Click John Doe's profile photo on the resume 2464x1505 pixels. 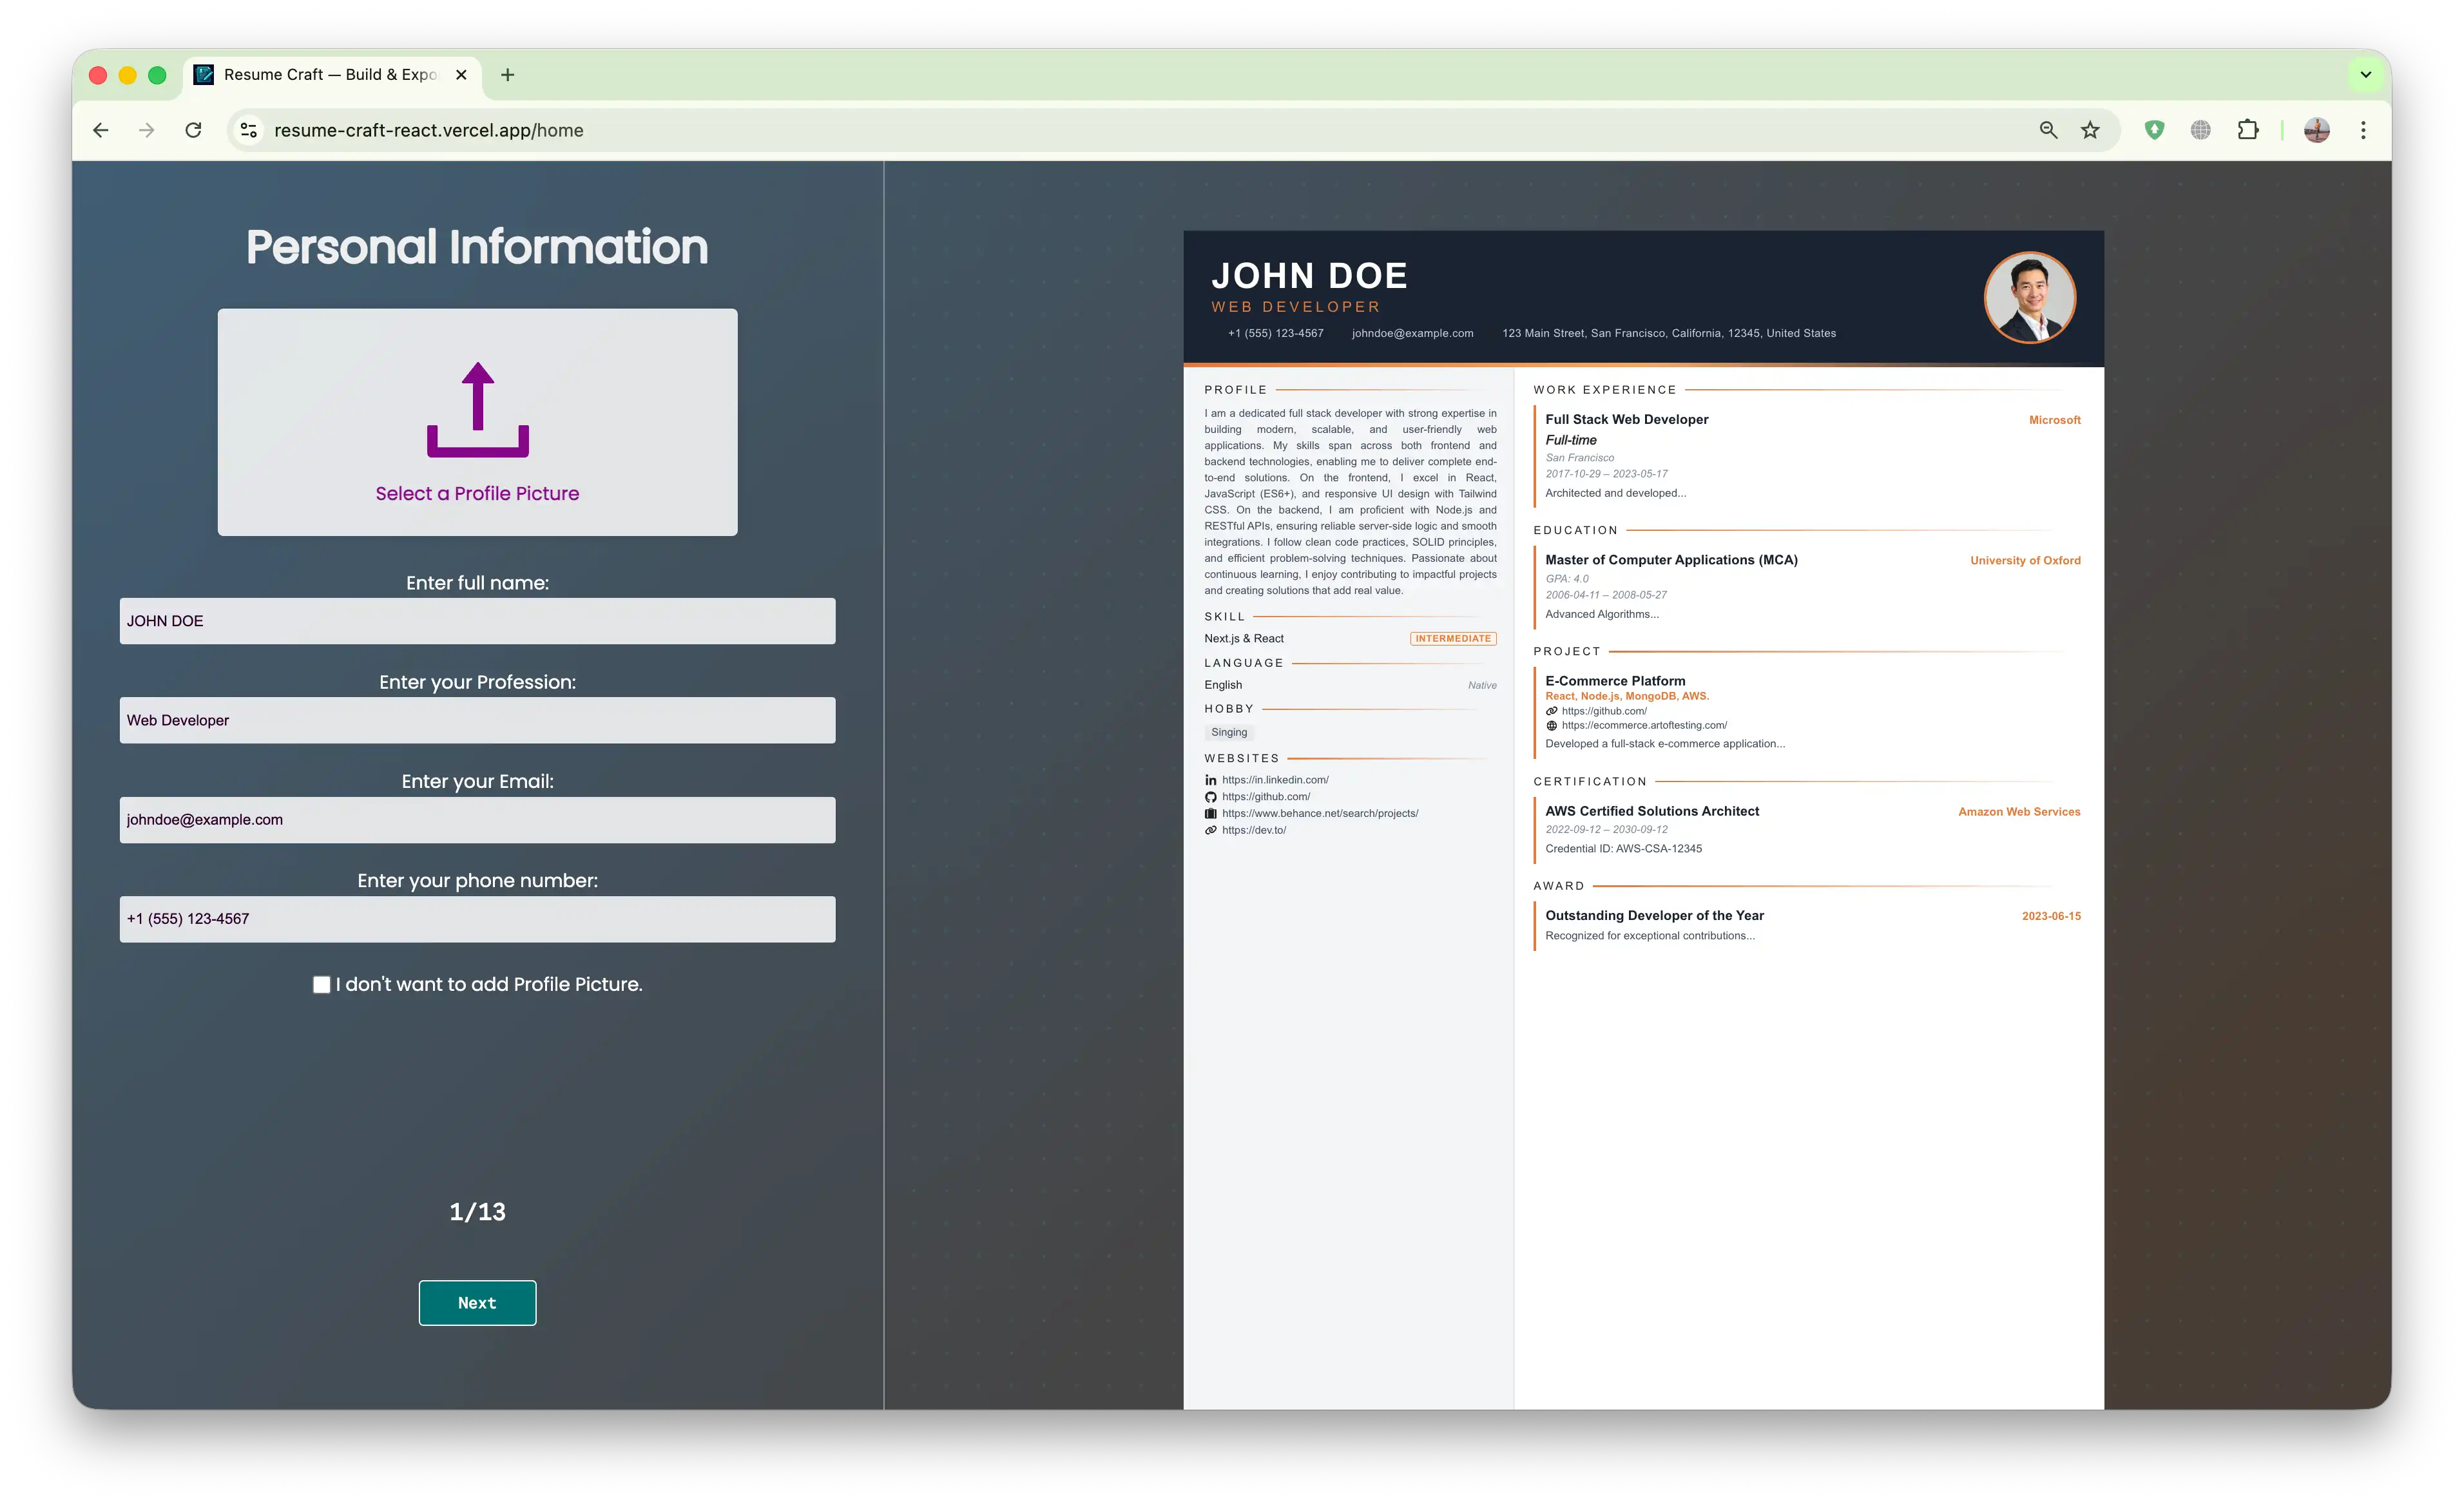[x=2029, y=297]
